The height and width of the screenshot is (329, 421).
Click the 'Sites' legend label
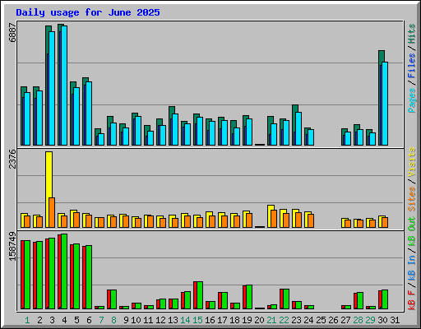(x=411, y=199)
